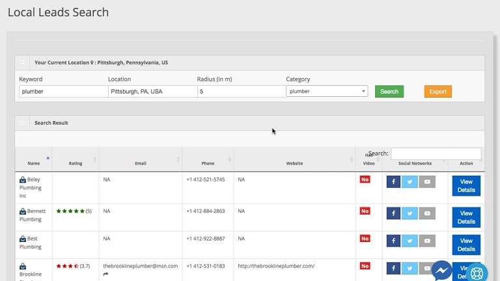Sort the table by Phone column
Viewport: 500px width, 281px height.
click(x=208, y=163)
